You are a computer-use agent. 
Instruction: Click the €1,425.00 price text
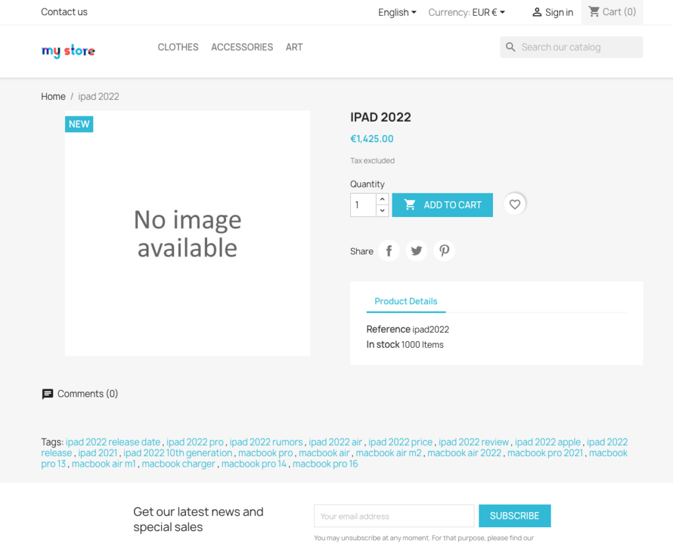click(x=372, y=139)
